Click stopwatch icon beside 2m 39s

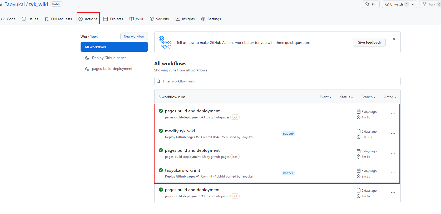pos(359,137)
